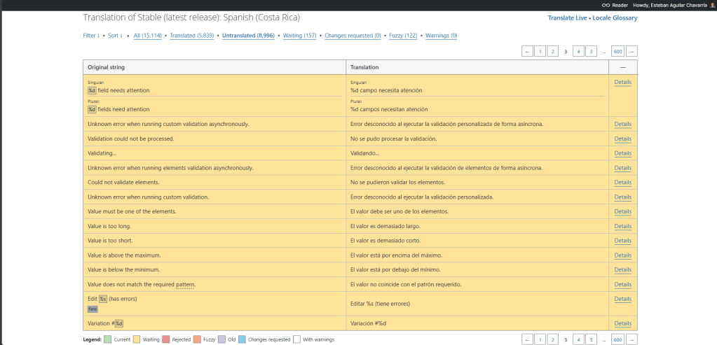Open Details for 'Validating...' row
Image resolution: width=717 pixels, height=345 pixels.
[x=623, y=153]
